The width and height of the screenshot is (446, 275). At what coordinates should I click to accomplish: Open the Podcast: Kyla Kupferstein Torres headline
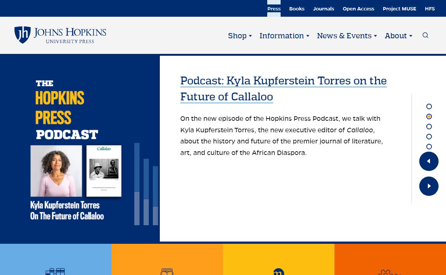tap(284, 88)
